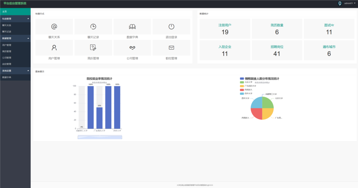The image size is (358, 188).
Task: Open 用户管理 via the person icon
Action: pyautogui.click(x=54, y=48)
